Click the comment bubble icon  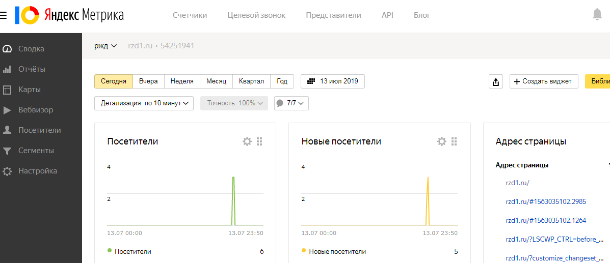coord(280,103)
